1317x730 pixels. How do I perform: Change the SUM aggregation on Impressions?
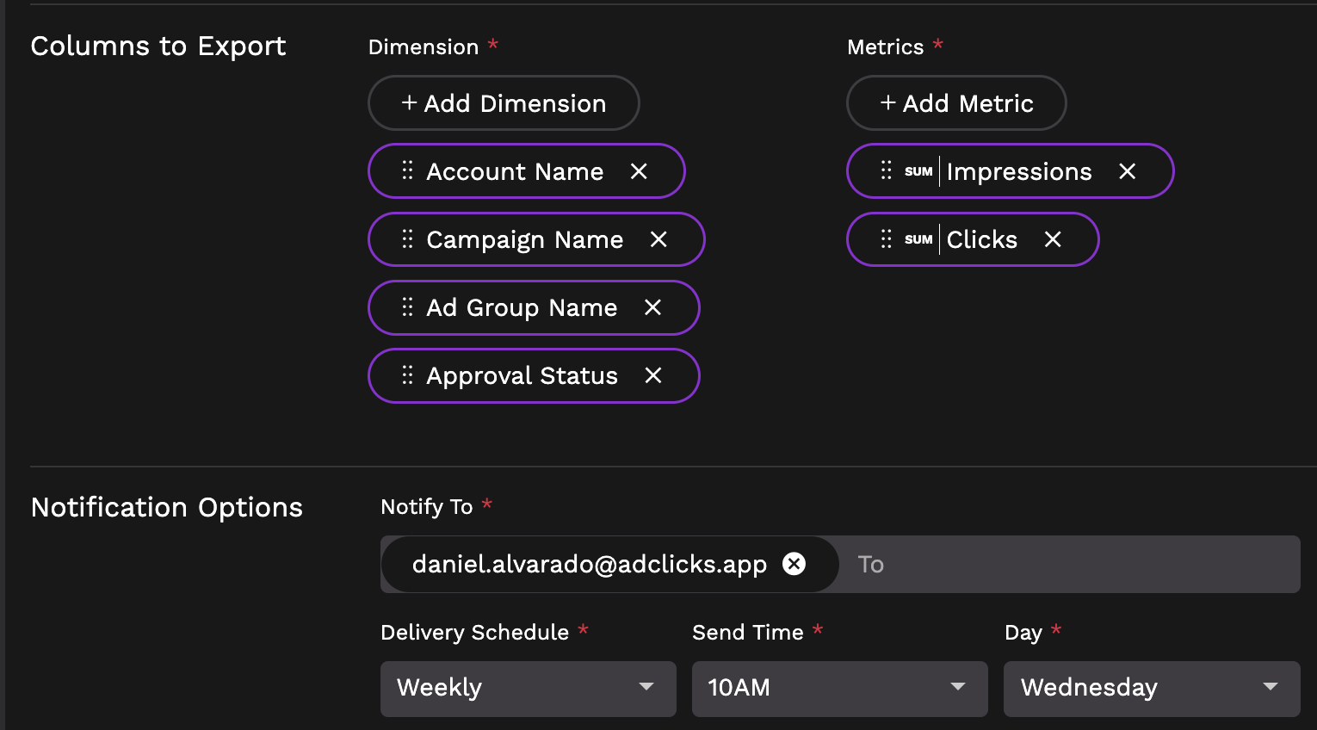(x=918, y=171)
